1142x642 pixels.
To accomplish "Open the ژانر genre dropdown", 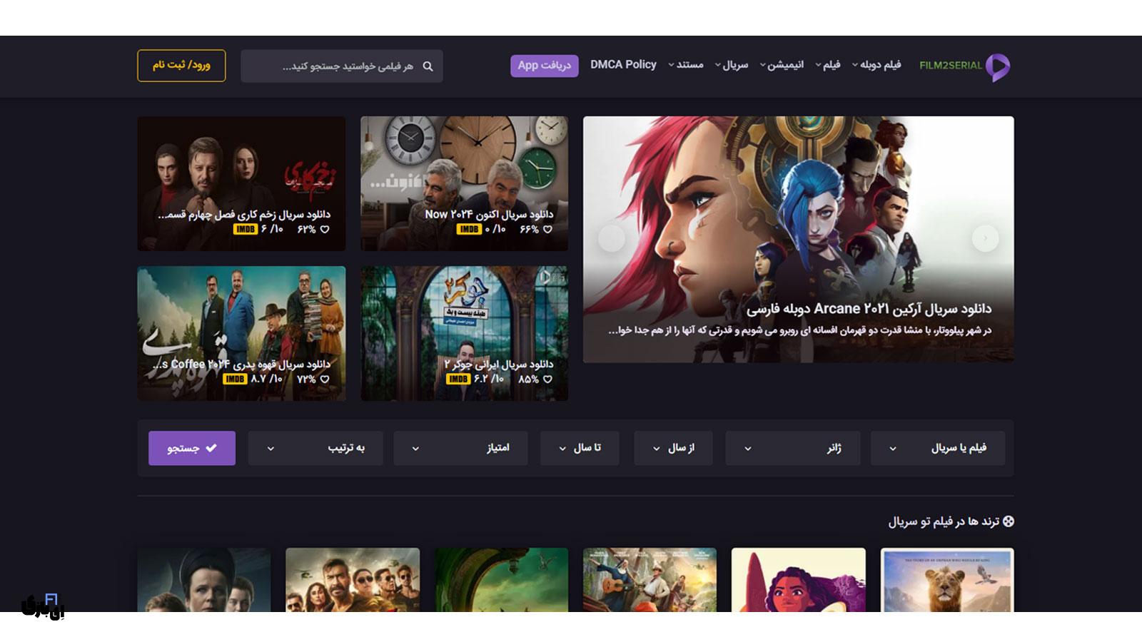I will click(x=793, y=448).
